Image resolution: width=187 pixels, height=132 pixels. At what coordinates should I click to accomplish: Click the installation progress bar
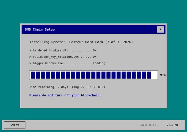(94, 75)
